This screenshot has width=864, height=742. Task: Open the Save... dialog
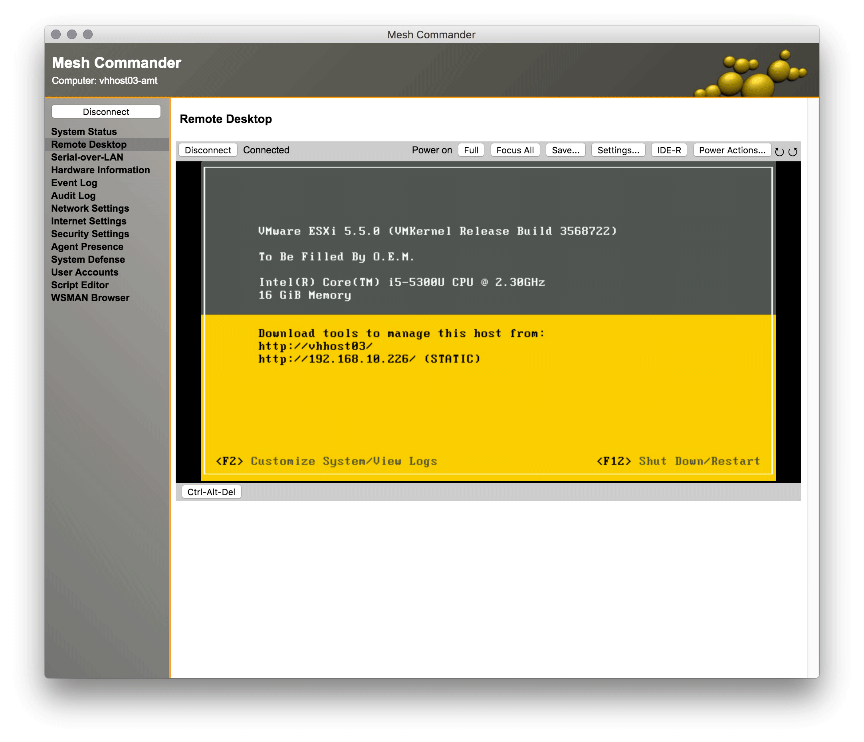click(x=565, y=150)
